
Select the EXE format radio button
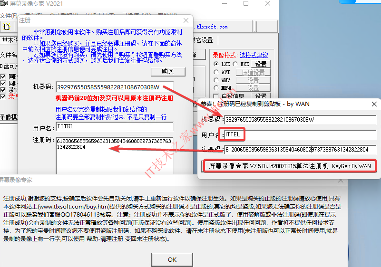pyautogui.click(x=235, y=64)
